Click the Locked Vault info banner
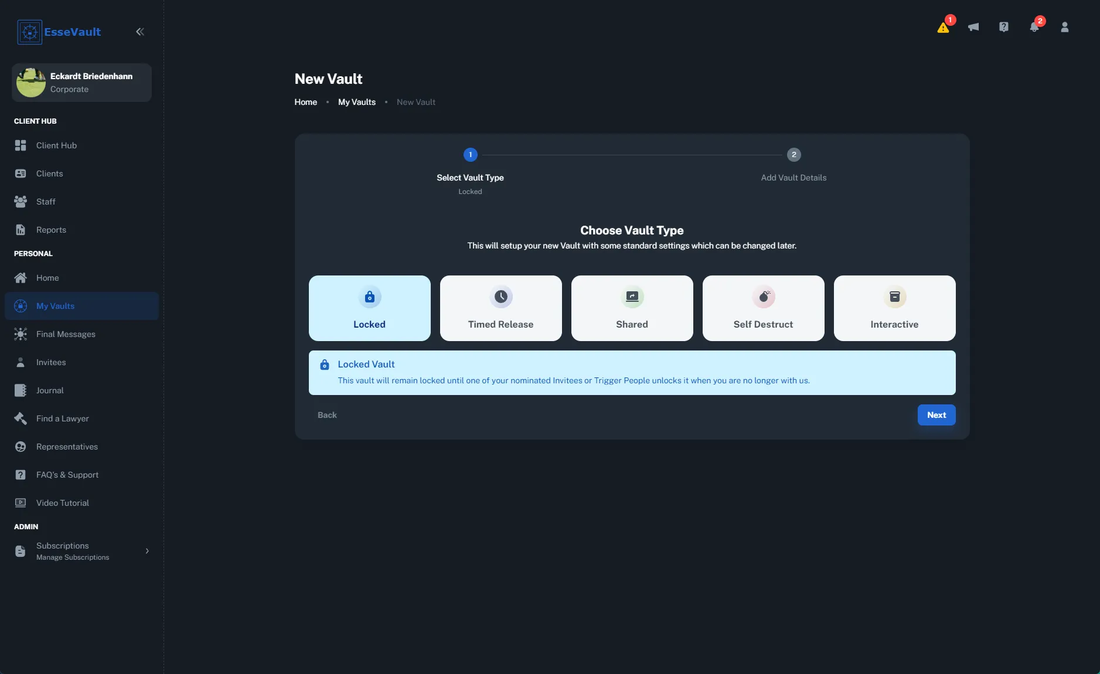 coord(632,373)
